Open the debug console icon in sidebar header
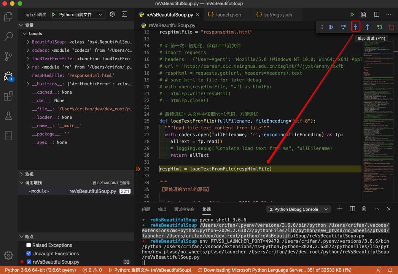Screen dimensions: 398x274 124,14
